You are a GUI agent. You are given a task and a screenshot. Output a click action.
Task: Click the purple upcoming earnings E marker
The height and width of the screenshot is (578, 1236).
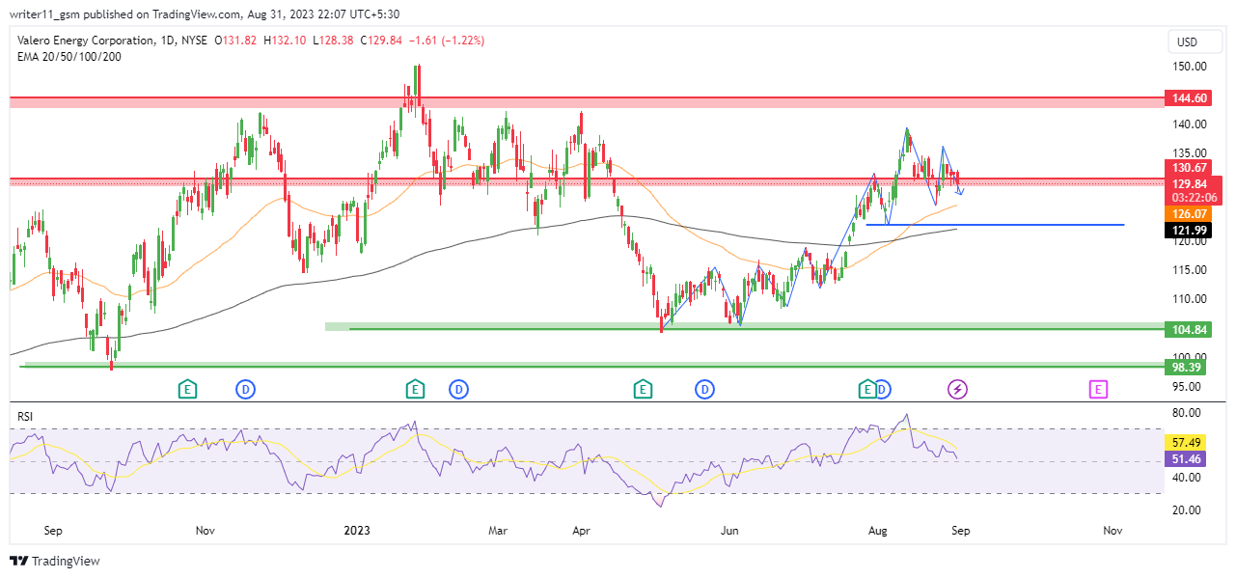(x=1098, y=390)
